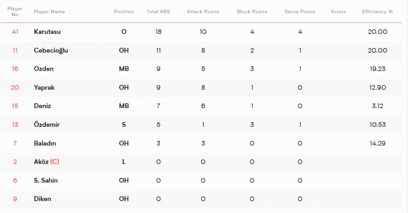This screenshot has height=213, width=408.
Task: Select the Block Points column header
Action: 252,12
